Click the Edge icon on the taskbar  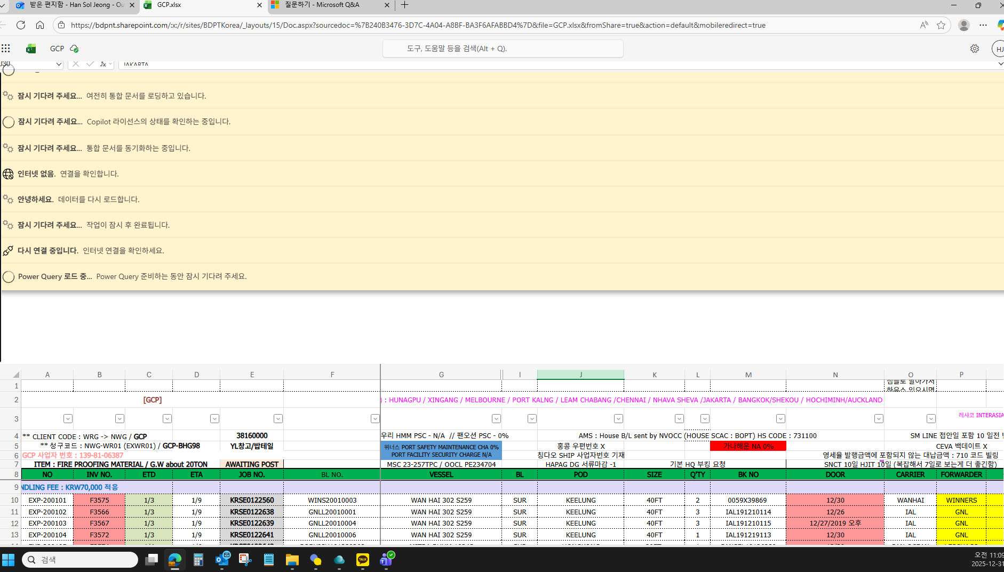pos(175,559)
